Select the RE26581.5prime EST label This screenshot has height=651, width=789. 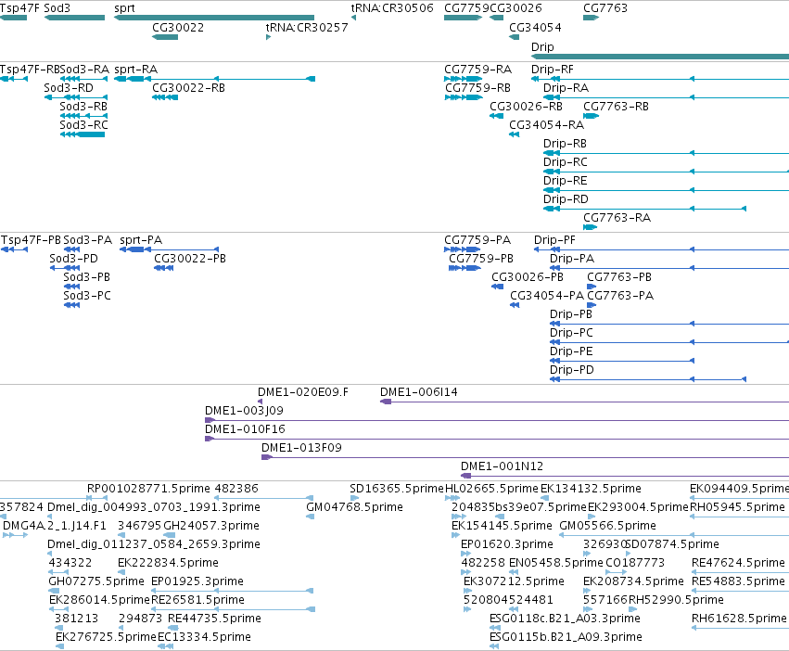coord(197,600)
